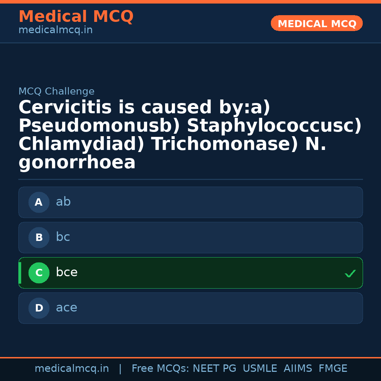Open the USMLE section in footer
Screen dimensions: 381x381
coord(260,368)
